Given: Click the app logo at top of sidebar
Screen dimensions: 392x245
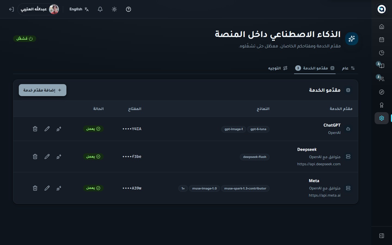Looking at the screenshot, I should (382, 9).
